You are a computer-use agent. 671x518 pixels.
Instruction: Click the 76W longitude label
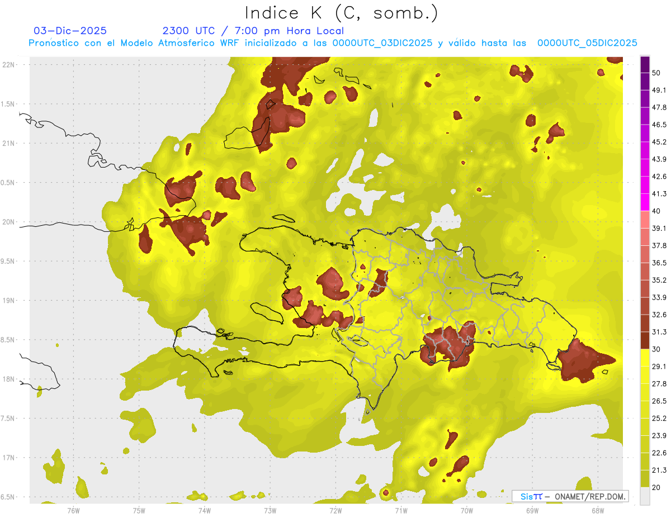73,511
